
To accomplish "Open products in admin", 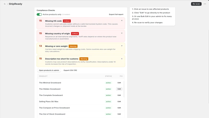I will point(49,70).
